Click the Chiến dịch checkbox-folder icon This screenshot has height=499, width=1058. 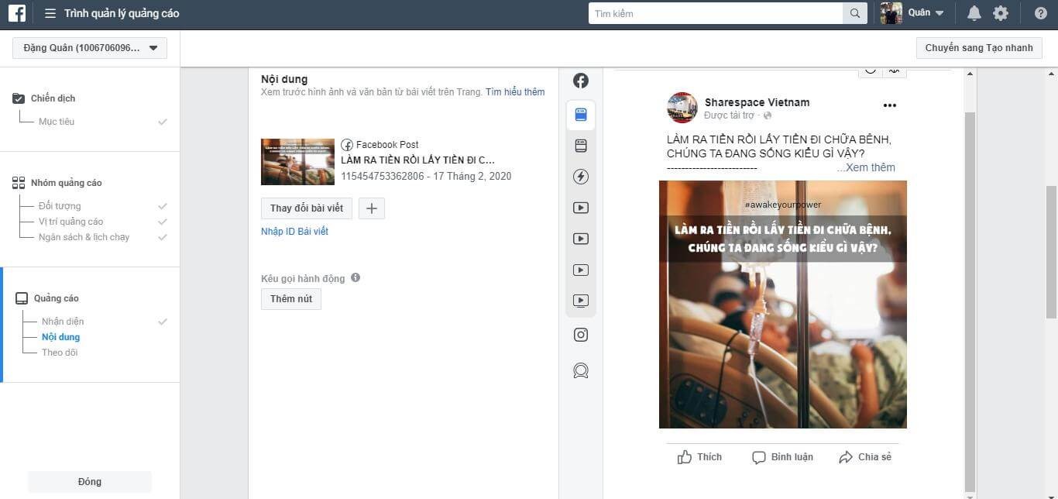pyautogui.click(x=19, y=98)
